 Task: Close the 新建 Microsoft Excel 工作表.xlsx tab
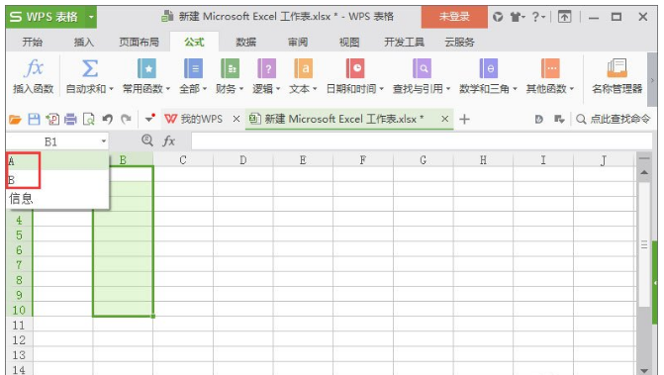(444, 119)
